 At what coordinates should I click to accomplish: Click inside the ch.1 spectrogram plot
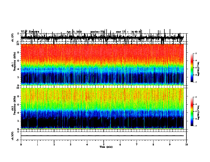point(102,65)
